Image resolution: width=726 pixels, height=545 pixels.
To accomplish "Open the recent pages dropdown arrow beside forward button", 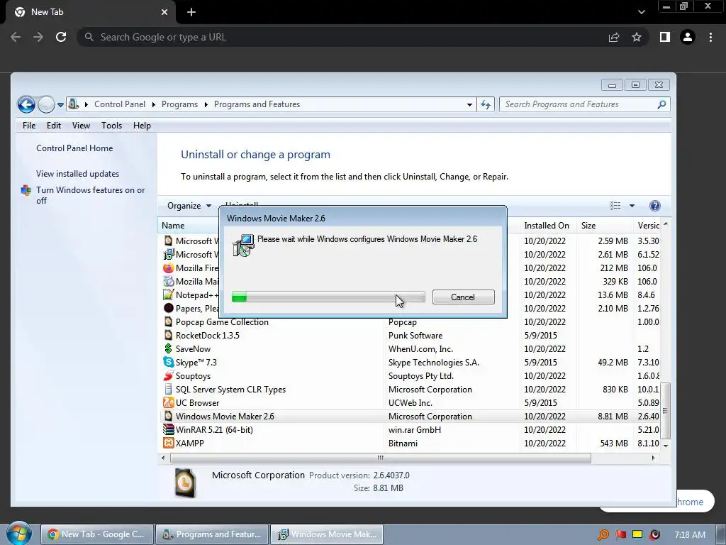I will coord(60,105).
